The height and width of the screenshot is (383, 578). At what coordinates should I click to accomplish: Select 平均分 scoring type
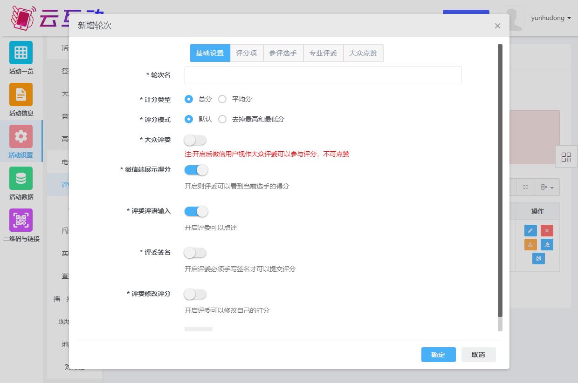[x=223, y=99]
